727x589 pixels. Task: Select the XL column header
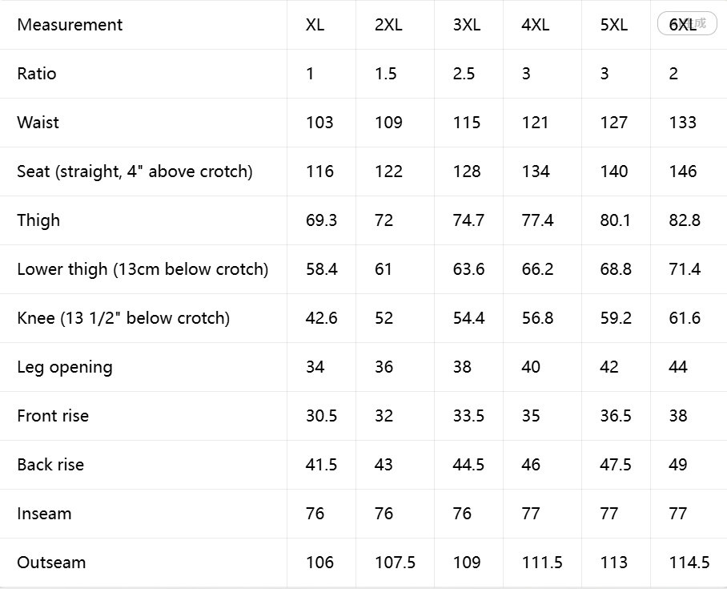[x=315, y=25]
